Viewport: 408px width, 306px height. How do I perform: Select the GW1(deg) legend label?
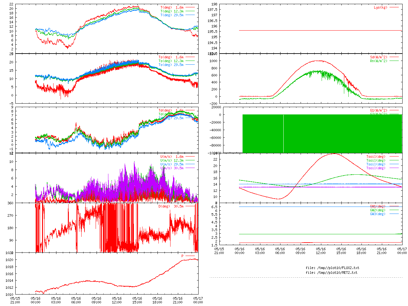[x=378, y=206]
